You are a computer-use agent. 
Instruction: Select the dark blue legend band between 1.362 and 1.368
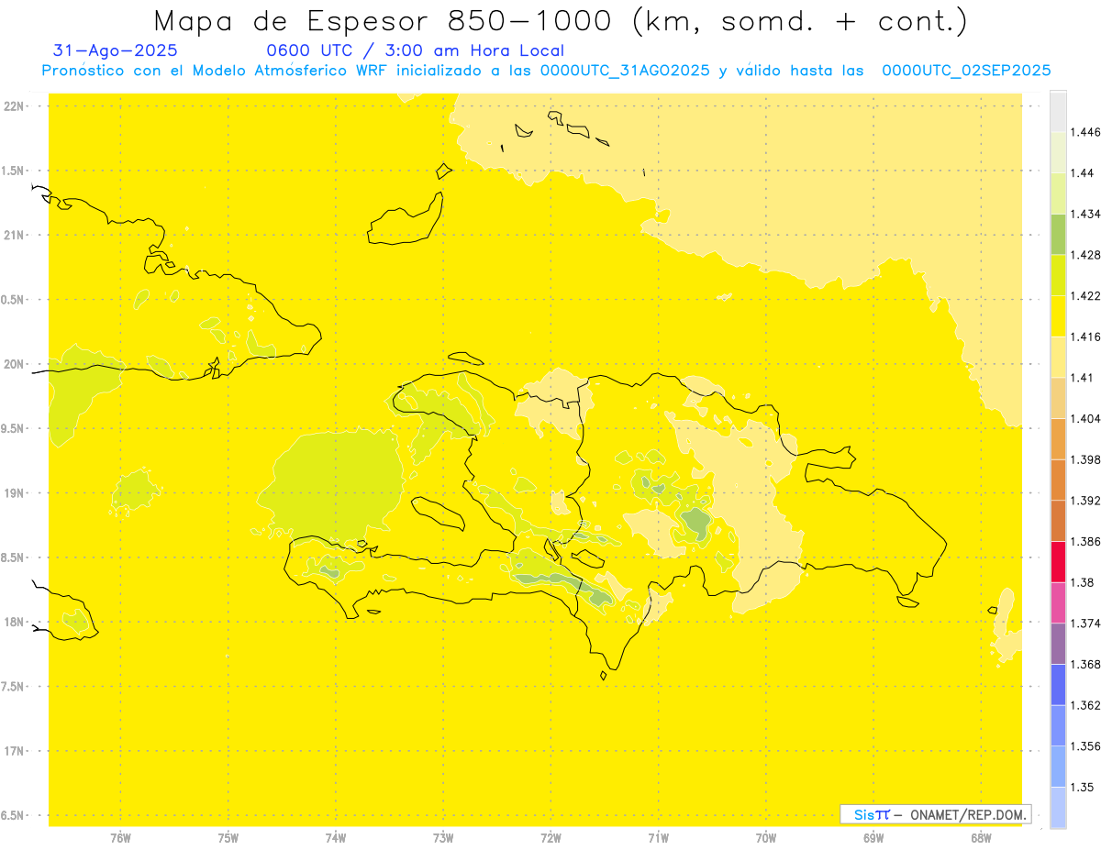tap(1058, 685)
